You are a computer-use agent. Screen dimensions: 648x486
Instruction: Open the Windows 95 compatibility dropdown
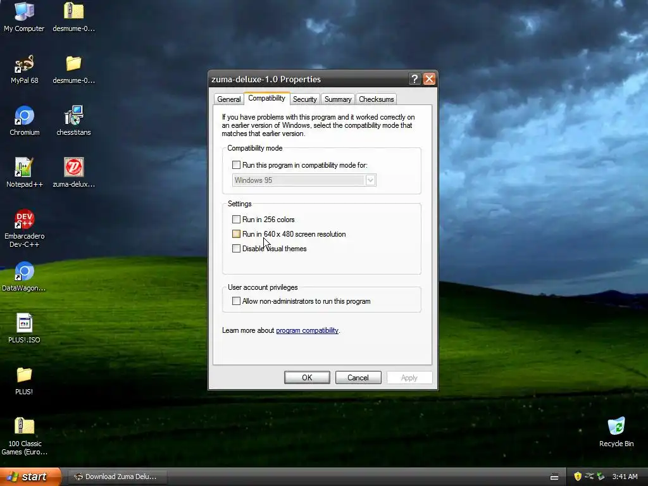tap(370, 180)
